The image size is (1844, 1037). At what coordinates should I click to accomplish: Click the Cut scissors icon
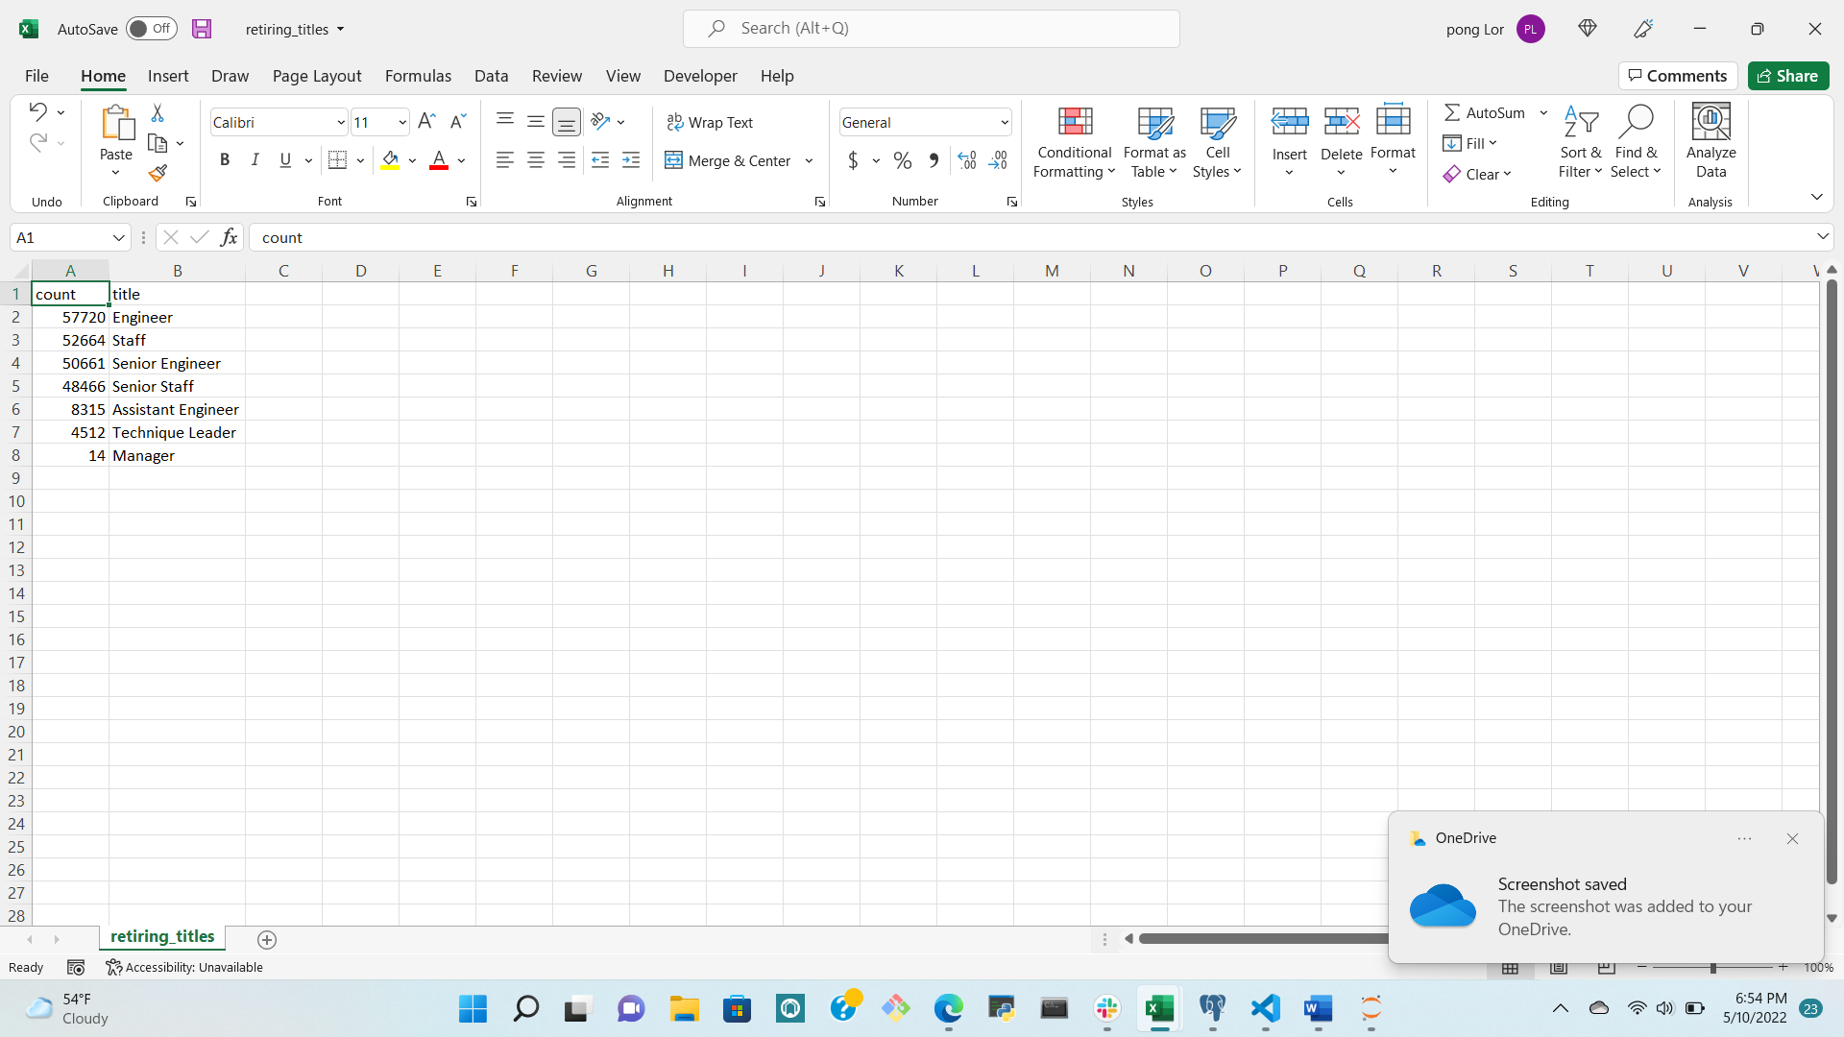(x=158, y=113)
